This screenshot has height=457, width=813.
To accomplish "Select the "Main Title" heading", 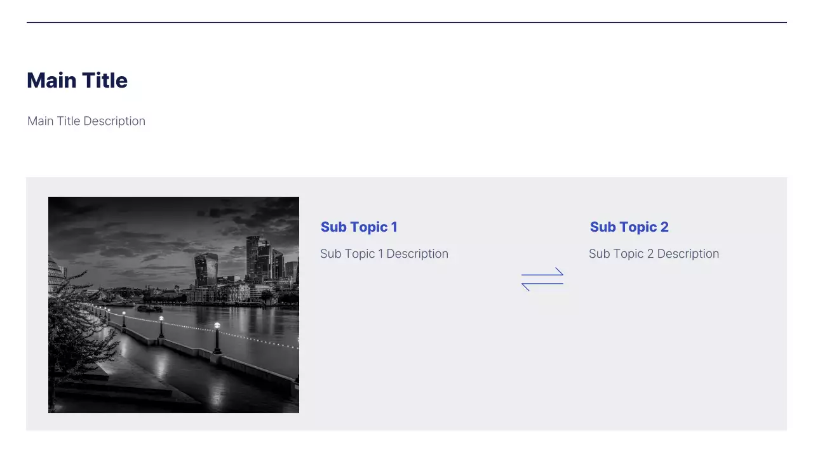I will pos(77,81).
